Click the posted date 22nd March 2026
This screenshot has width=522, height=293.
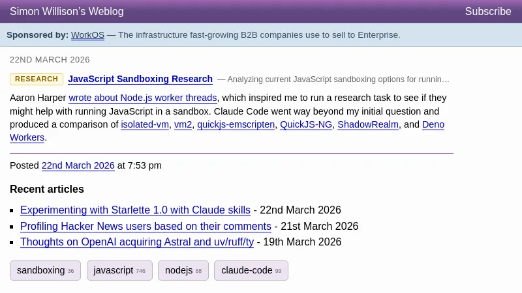coord(78,166)
